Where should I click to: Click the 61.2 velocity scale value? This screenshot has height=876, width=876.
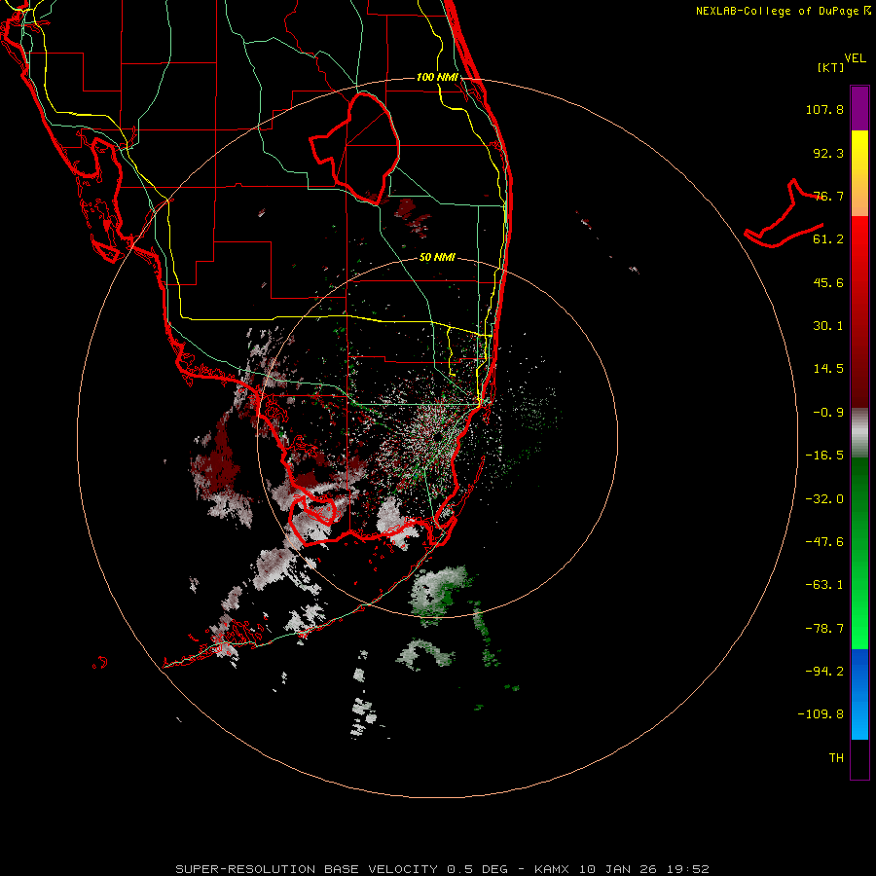pyautogui.click(x=828, y=239)
